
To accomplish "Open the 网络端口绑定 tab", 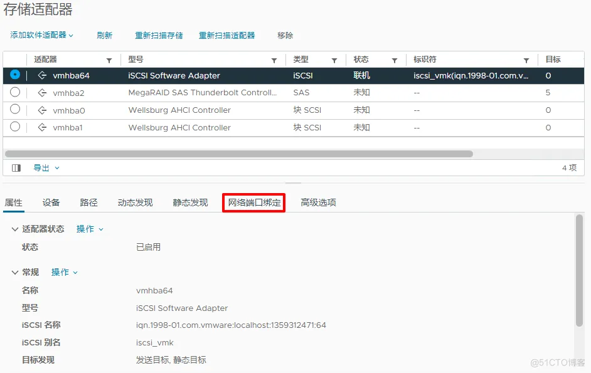I will 254,202.
